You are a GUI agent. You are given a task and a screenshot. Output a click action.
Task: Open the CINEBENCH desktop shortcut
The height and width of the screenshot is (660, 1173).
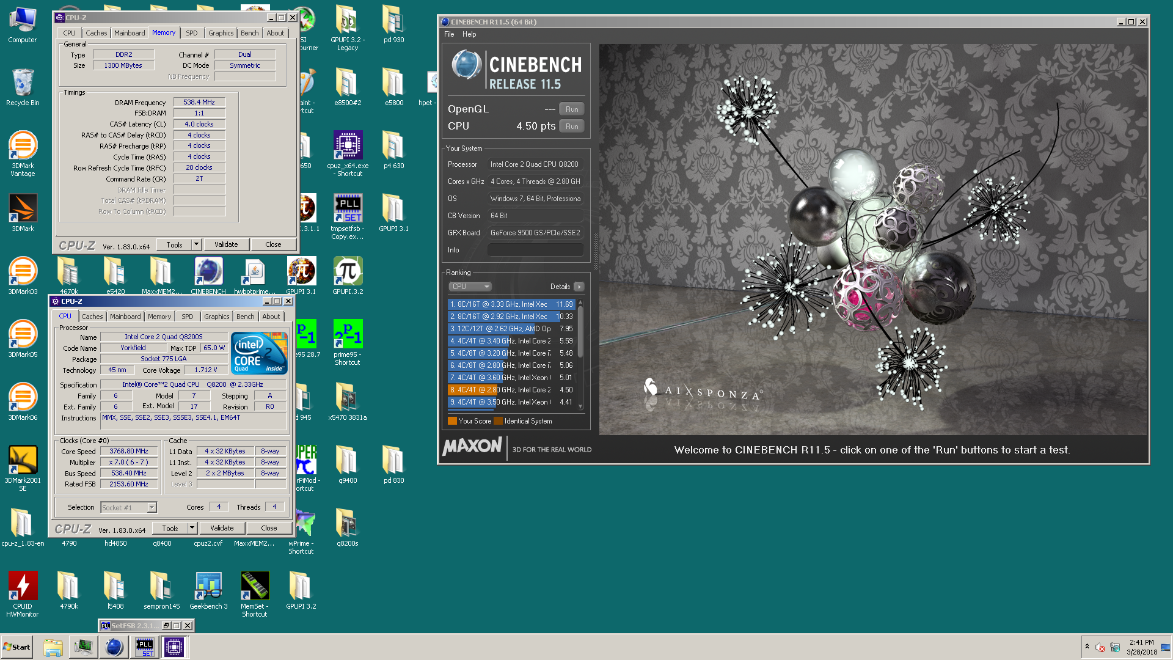point(208,276)
